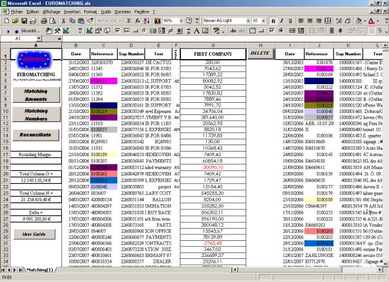The height and width of the screenshot is (282, 389).
Task: Click the Reconciliate button
Action: pos(35,135)
